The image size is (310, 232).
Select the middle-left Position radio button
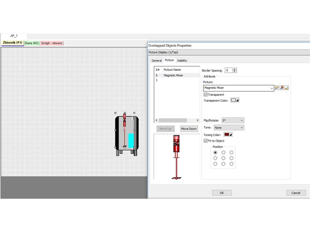click(215, 158)
